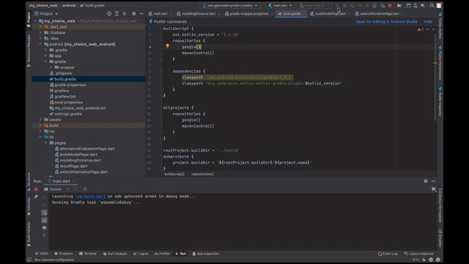Click the user avatar icon at the top right
Image resolution: width=469 pixels, height=264 pixels.
pyautogui.click(x=439, y=6)
